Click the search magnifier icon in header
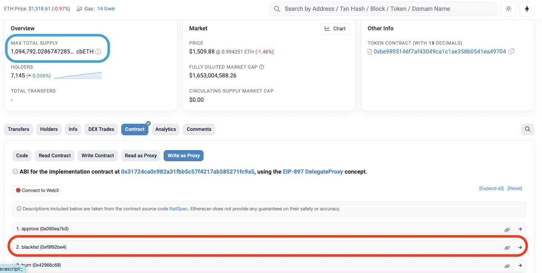 [x=277, y=9]
